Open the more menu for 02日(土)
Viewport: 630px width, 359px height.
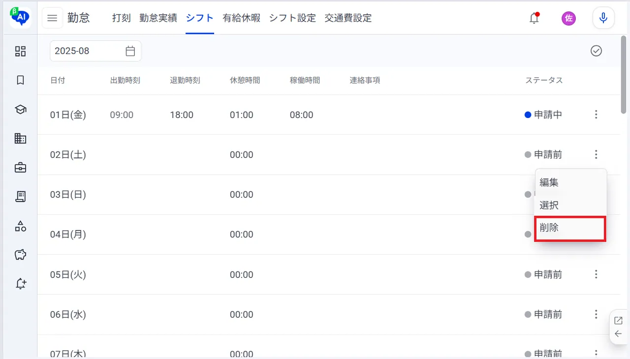[x=596, y=154]
